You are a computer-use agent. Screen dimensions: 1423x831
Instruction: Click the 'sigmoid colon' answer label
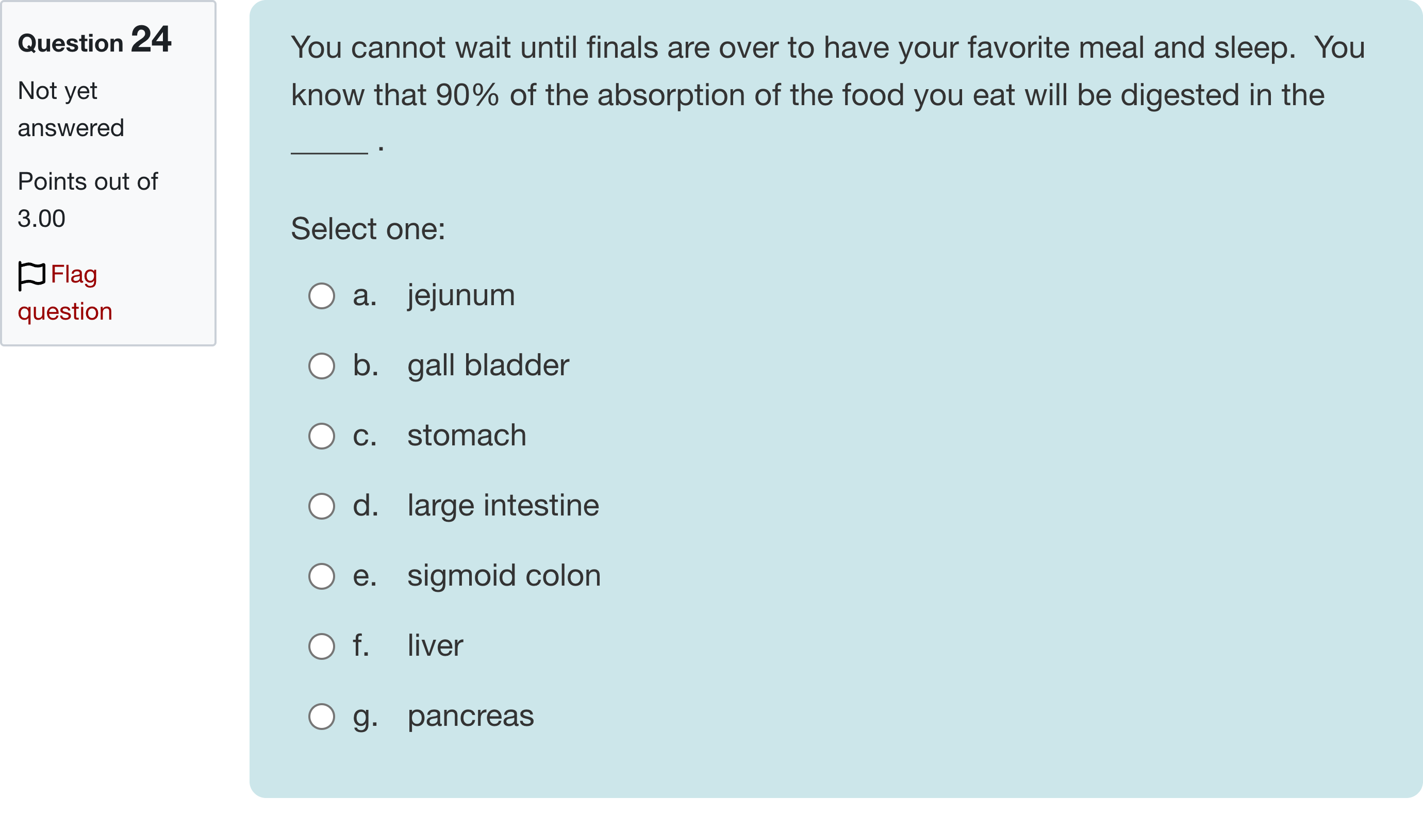click(x=504, y=575)
